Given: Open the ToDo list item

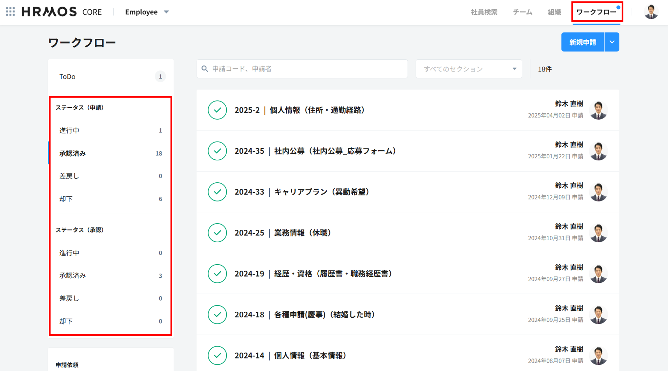Looking at the screenshot, I should click(x=111, y=76).
